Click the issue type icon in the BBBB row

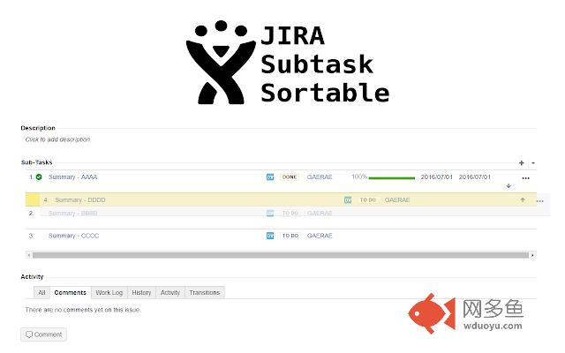click(270, 214)
